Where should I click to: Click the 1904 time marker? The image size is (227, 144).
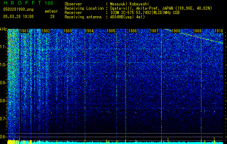coord(90,31)
